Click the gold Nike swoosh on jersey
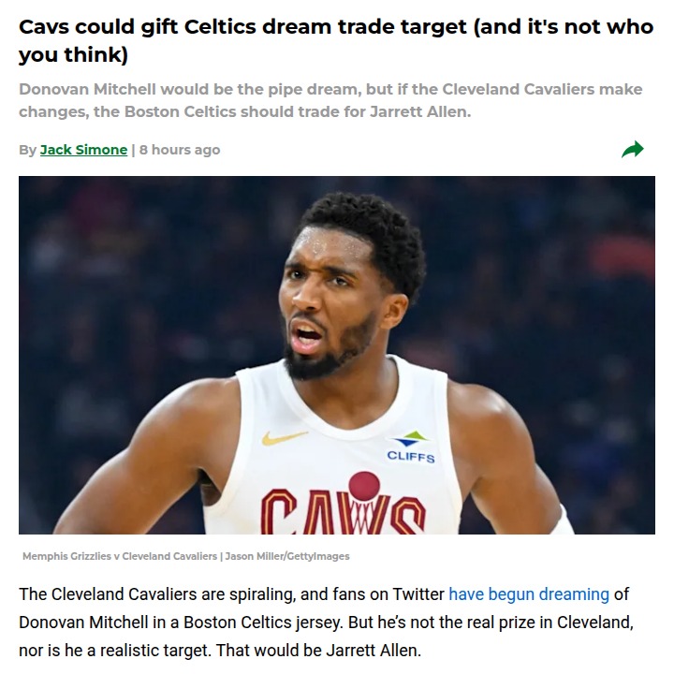The height and width of the screenshot is (674, 674). (x=285, y=437)
